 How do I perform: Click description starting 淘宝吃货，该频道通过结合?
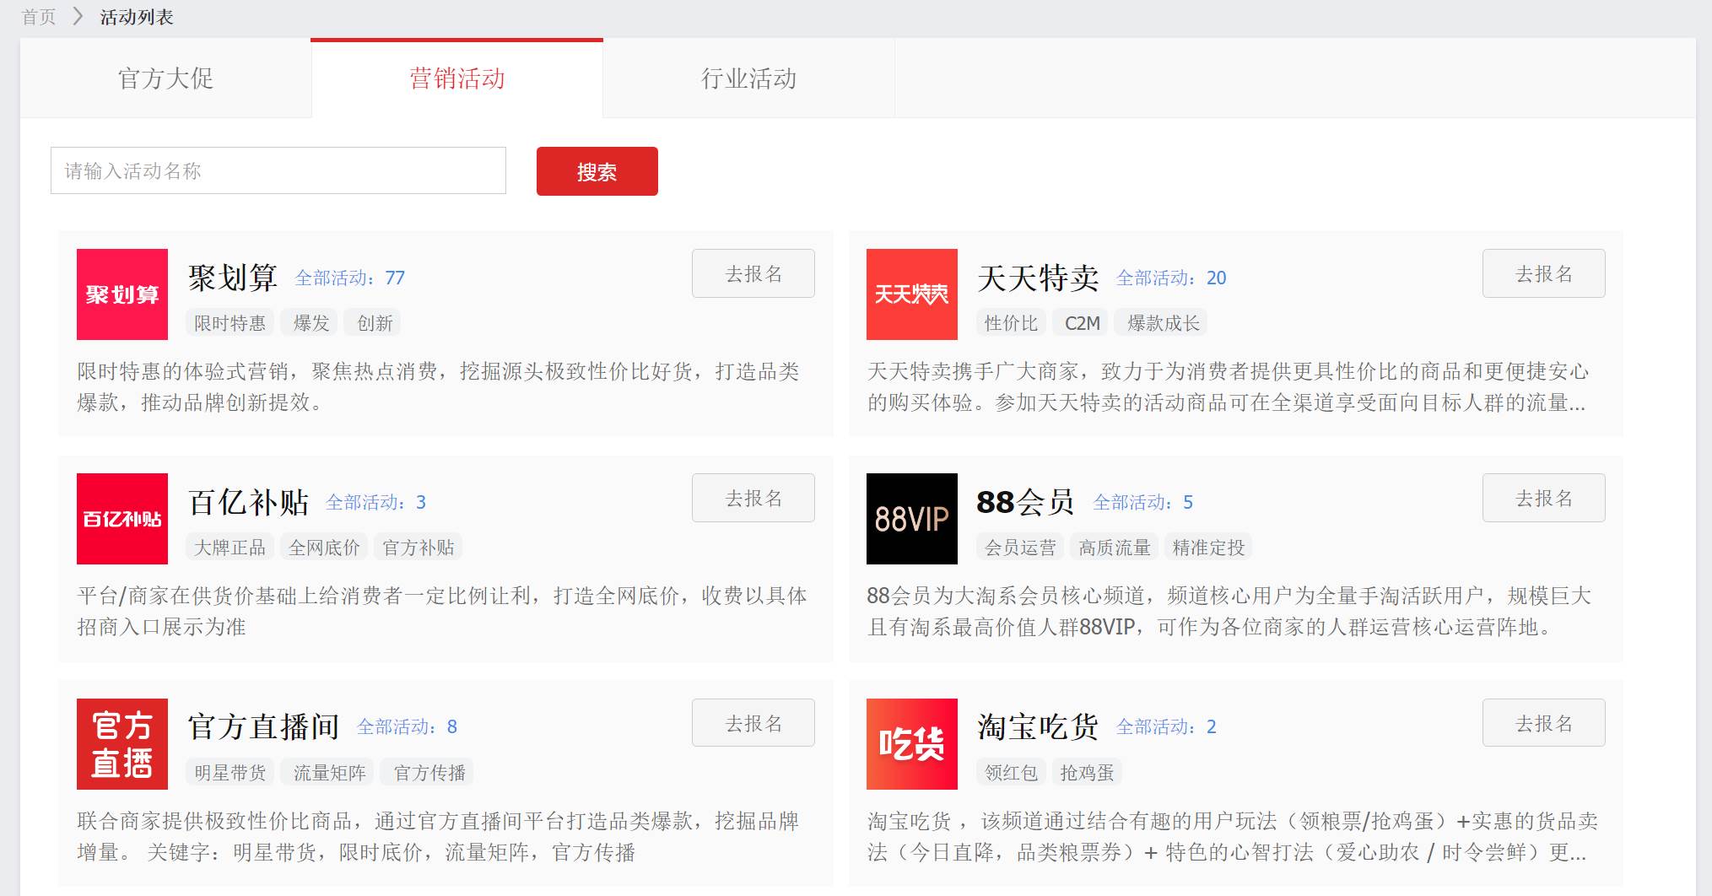point(1233,836)
